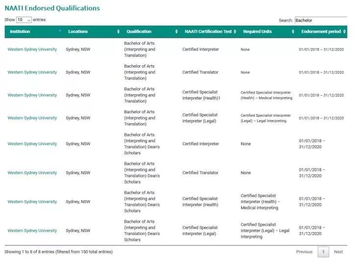The image size is (353, 261).
Task: Click the Qualification column header text
Action: (139, 32)
